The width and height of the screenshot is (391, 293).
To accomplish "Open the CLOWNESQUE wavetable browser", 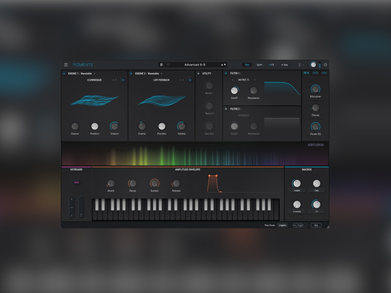I will point(94,80).
